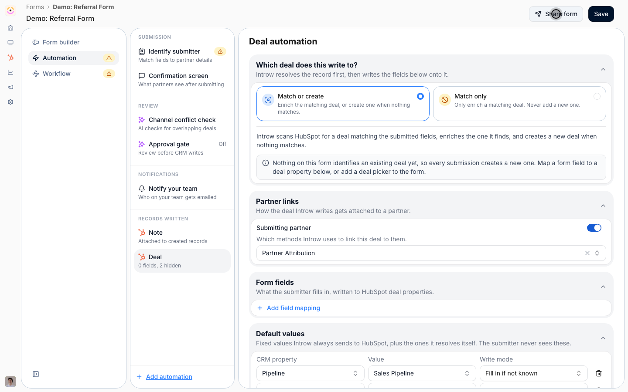This screenshot has height=392, width=628.
Task: Open the Fill in if not known dropdown
Action: [534, 373]
